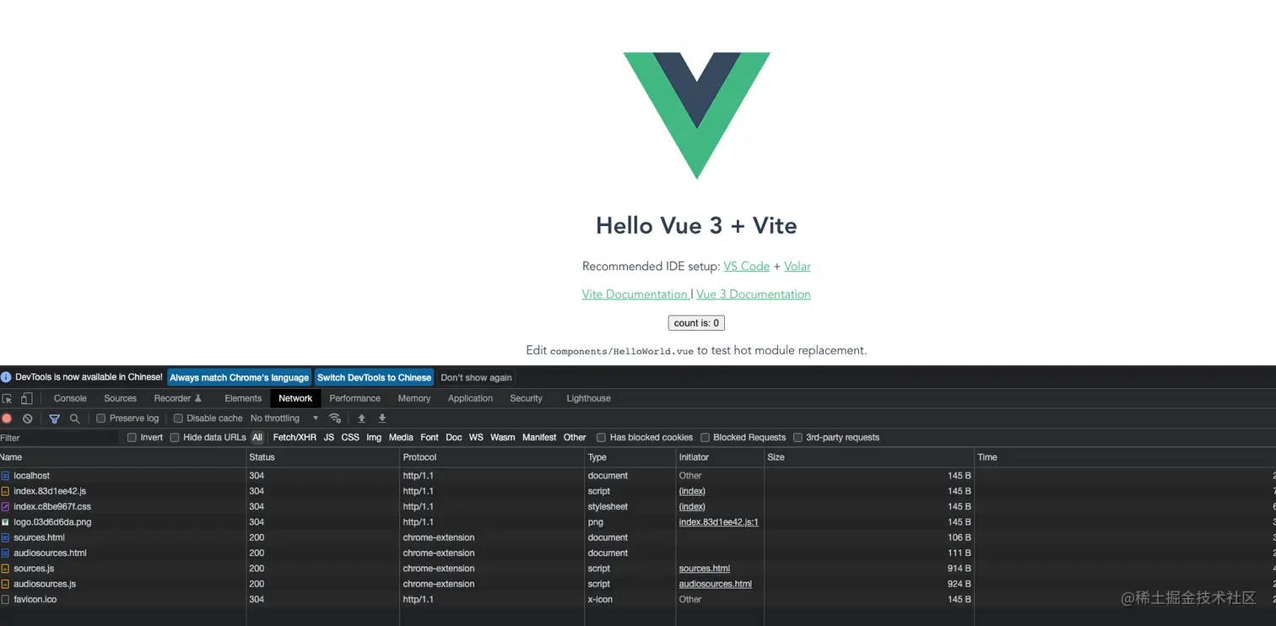1276x626 pixels.
Task: Click the logo.03d6d6da.png image icon
Action: tap(5, 522)
